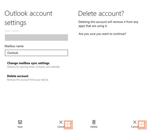Tap the Save floppy disk icon

pyautogui.click(x=20, y=122)
